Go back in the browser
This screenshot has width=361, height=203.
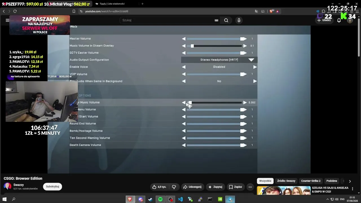point(4,11)
